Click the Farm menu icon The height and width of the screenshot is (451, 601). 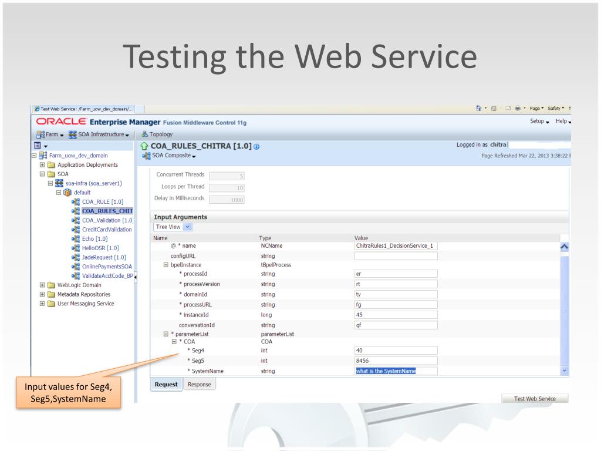point(40,134)
